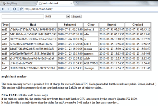Image resolution: width=158 pixels, height=106 pixels.
Task: Click cracked time 2010-07-31 05:43:12
Action: [138, 30]
